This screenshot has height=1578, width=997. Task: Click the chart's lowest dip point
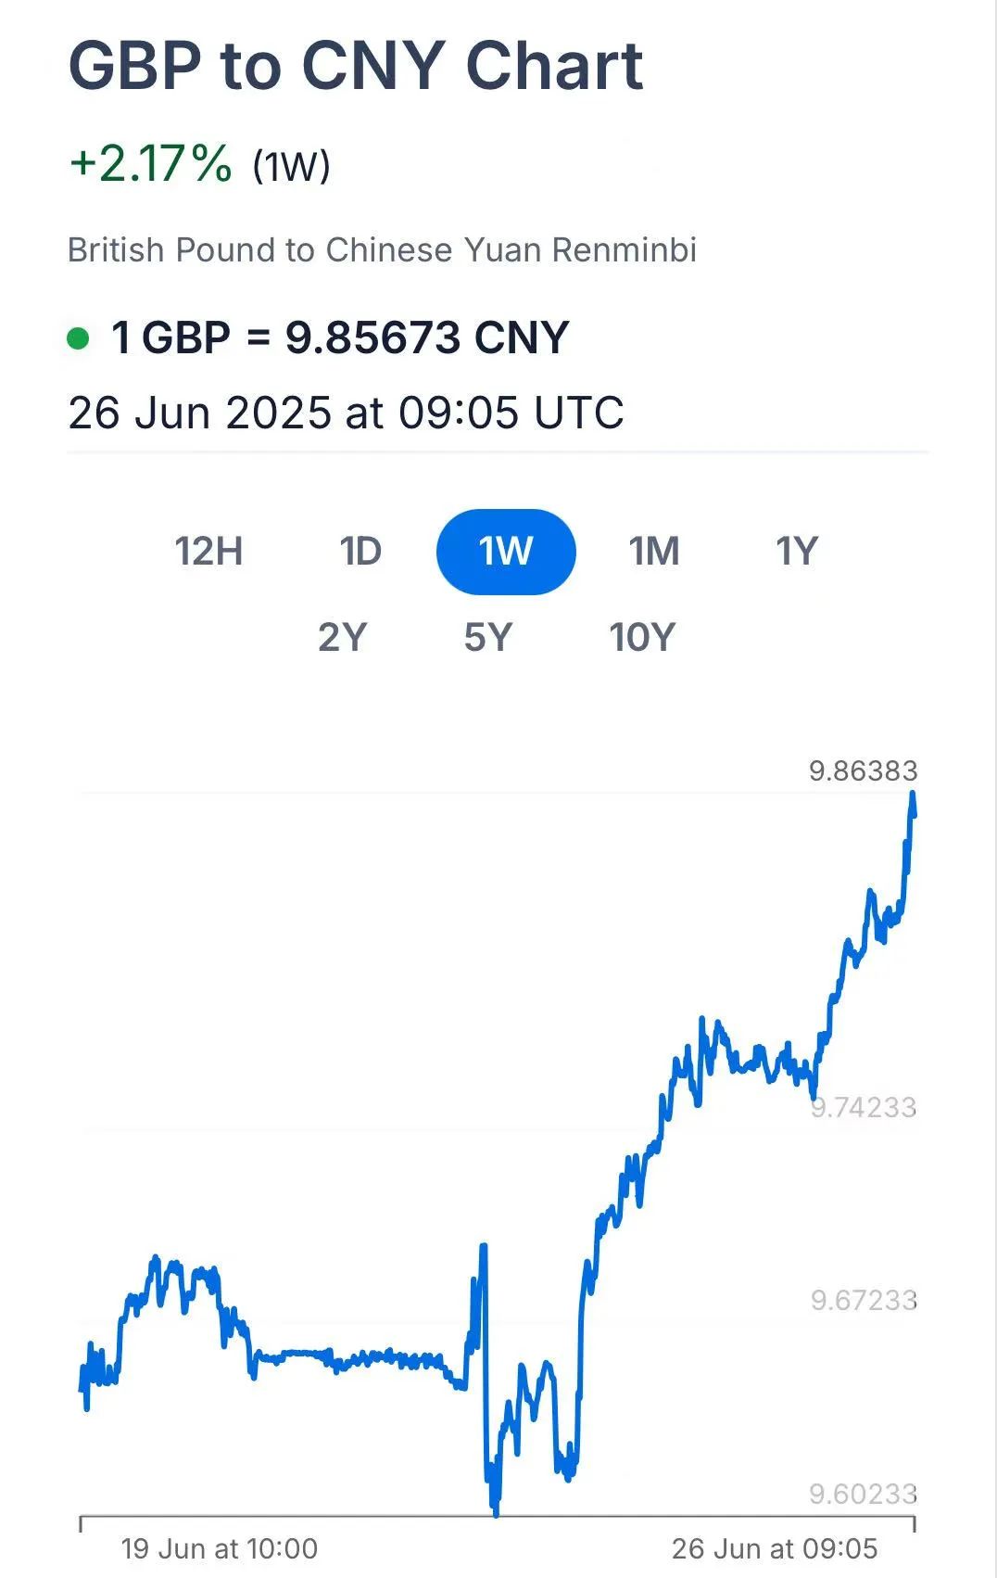496,1513
